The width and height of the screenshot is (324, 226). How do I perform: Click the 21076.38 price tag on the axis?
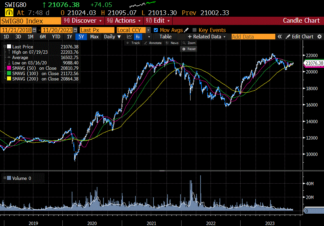pos(314,63)
